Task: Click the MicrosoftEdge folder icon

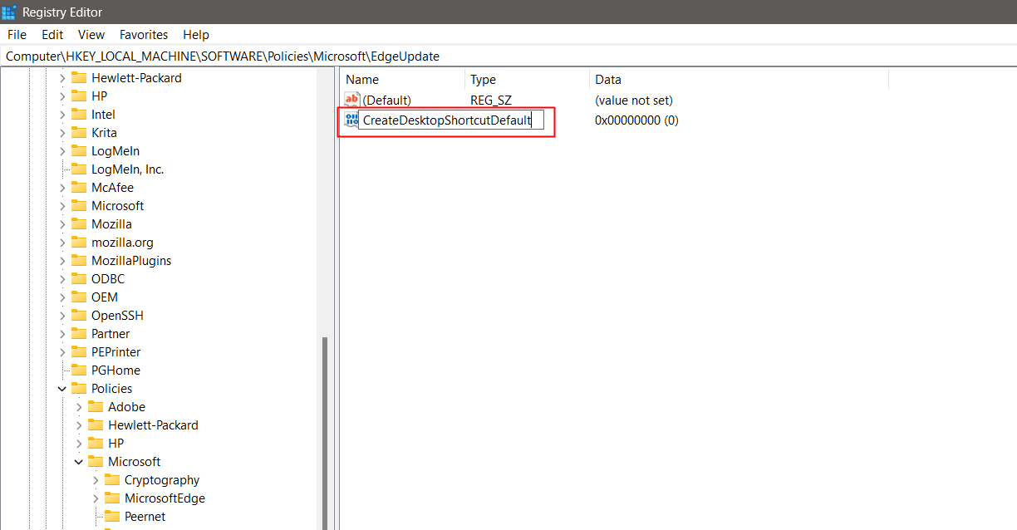Action: (114, 498)
